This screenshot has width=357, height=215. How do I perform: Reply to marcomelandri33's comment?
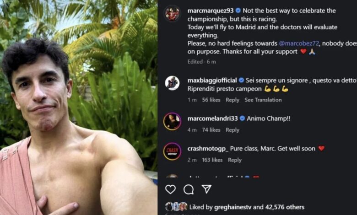(232, 130)
